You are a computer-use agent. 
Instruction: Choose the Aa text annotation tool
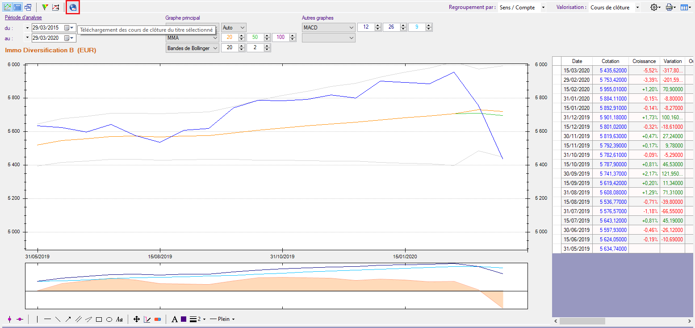[119, 319]
